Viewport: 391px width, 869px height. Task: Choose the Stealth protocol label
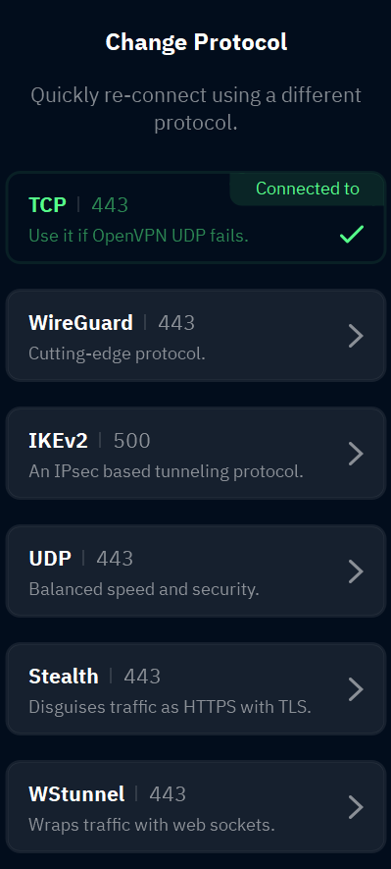(64, 677)
